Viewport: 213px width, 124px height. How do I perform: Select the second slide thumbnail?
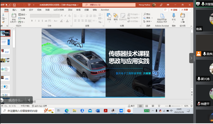click(x=5, y=42)
